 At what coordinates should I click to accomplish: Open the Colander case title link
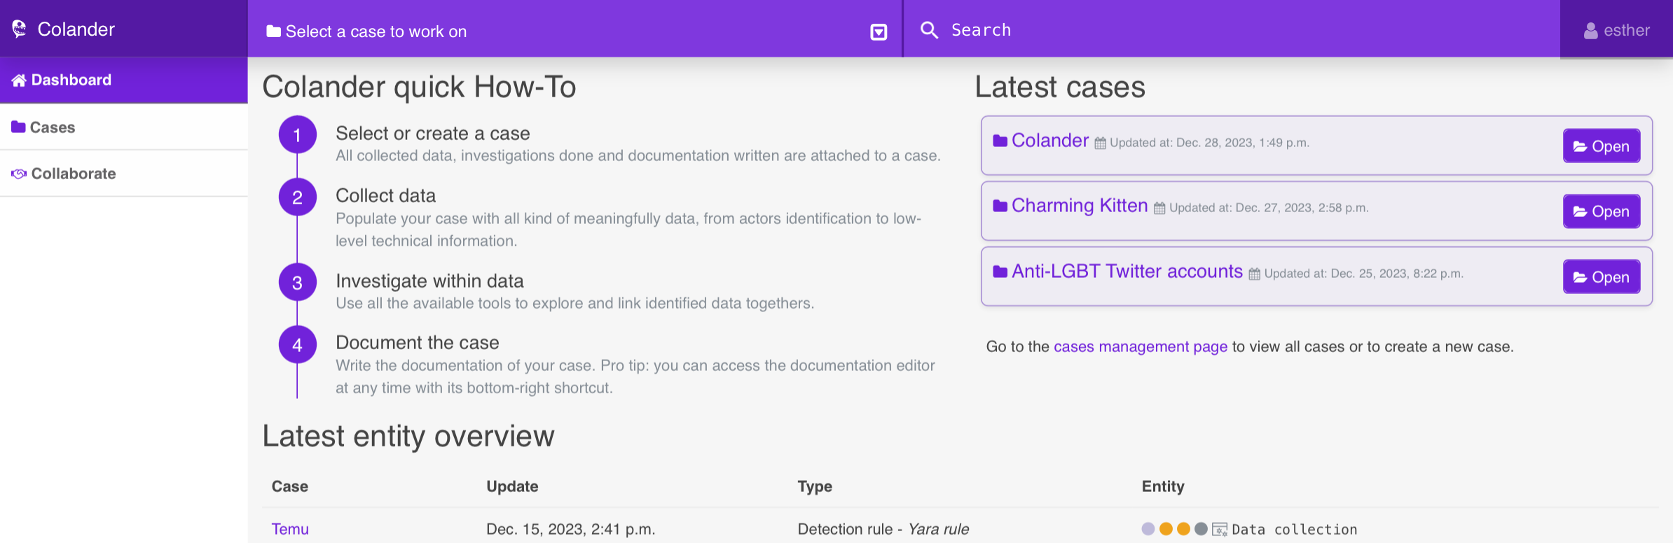(x=1050, y=141)
